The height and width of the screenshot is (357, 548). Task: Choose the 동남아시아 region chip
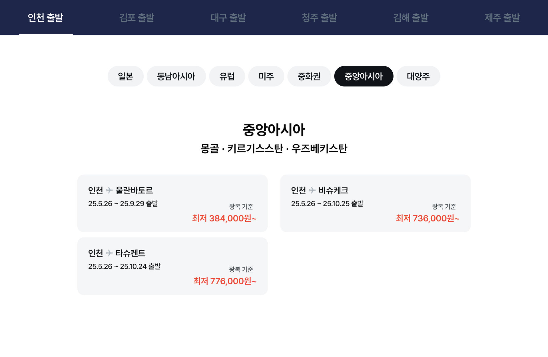(x=176, y=76)
